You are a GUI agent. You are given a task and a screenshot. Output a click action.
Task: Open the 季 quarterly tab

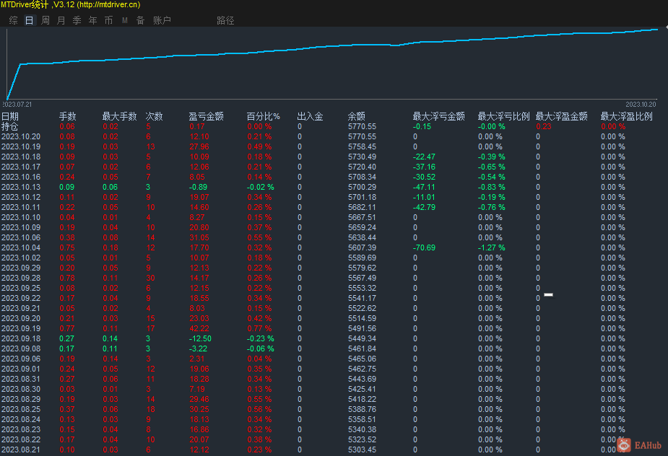click(77, 20)
